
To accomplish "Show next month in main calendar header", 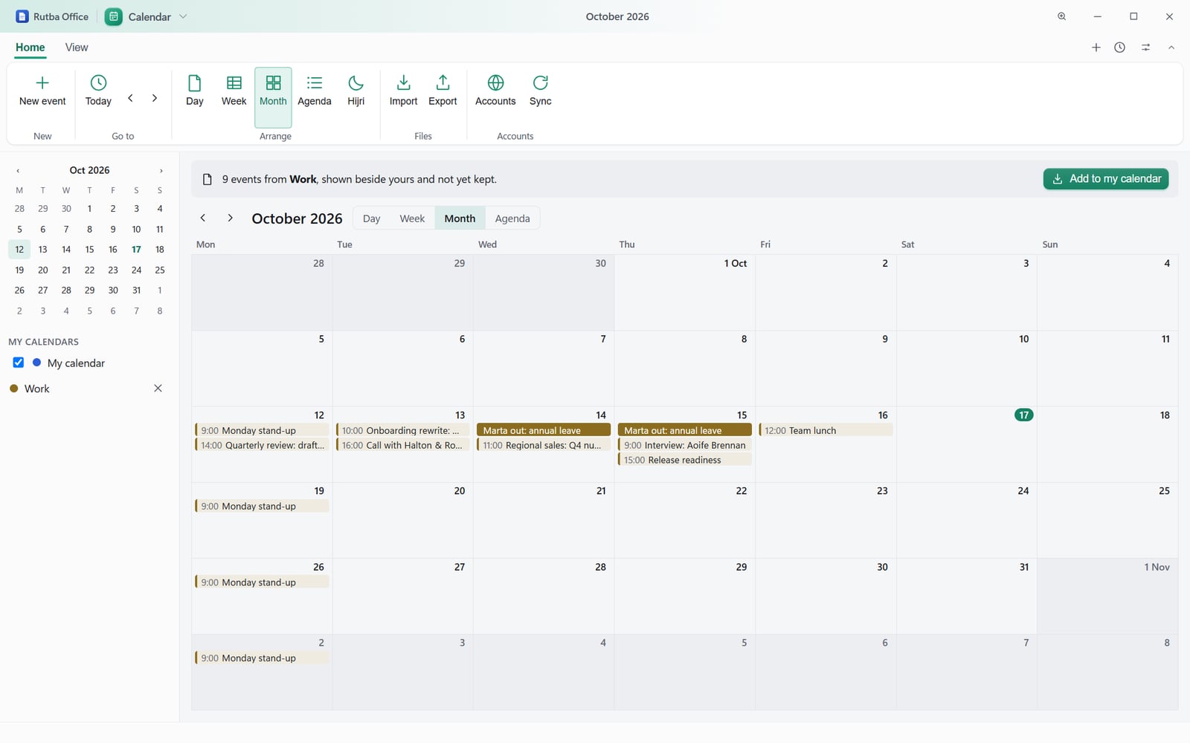I will point(230,218).
